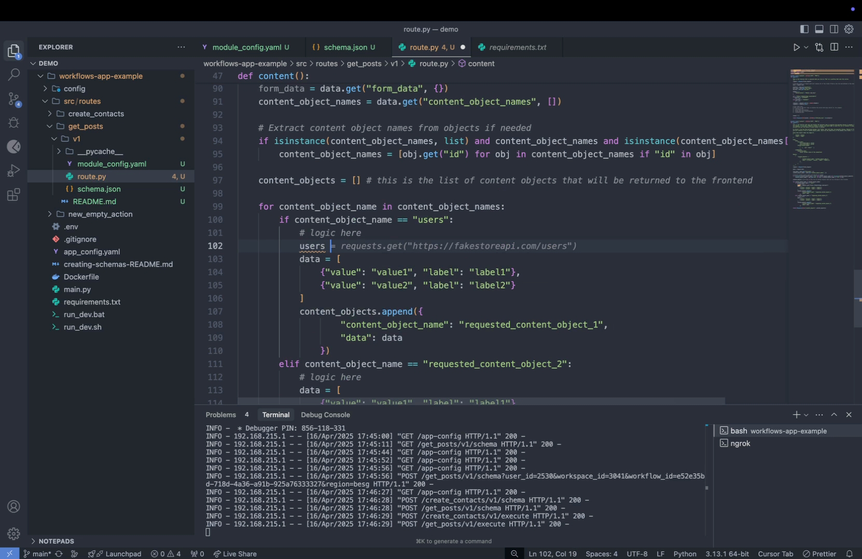862x559 pixels.
Task: Open the Extensions view
Action: pyautogui.click(x=13, y=195)
